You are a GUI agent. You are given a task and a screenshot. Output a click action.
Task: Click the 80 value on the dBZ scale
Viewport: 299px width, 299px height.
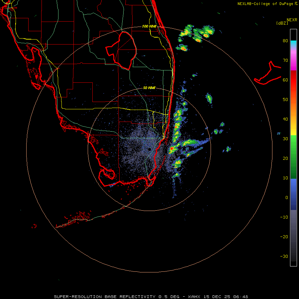[285, 41]
